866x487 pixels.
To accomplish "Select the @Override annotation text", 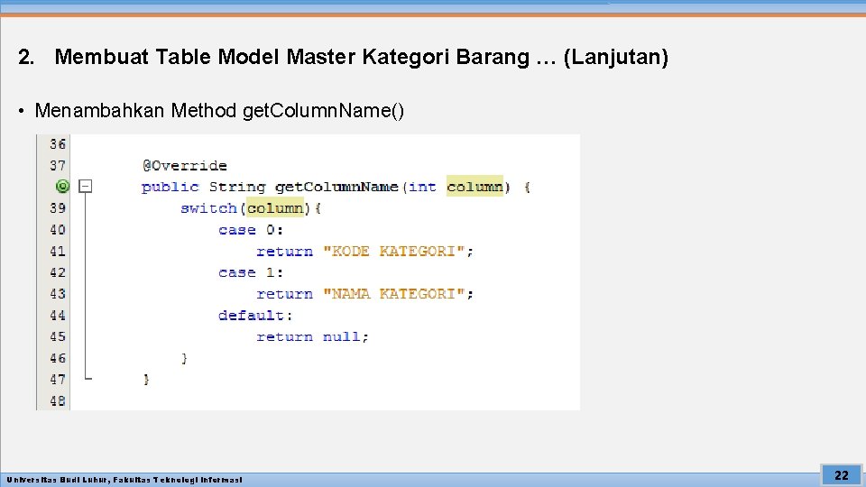I will click(184, 166).
